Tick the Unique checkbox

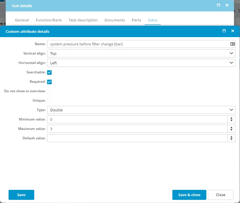click(x=49, y=101)
